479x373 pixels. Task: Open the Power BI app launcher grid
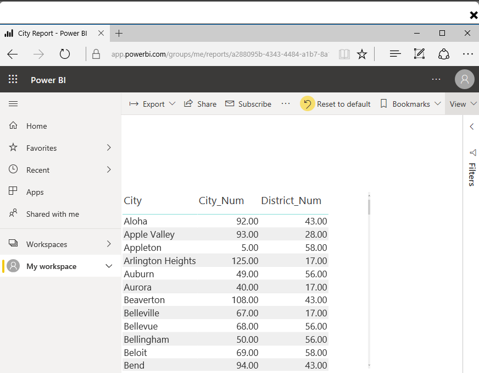[x=12, y=79]
